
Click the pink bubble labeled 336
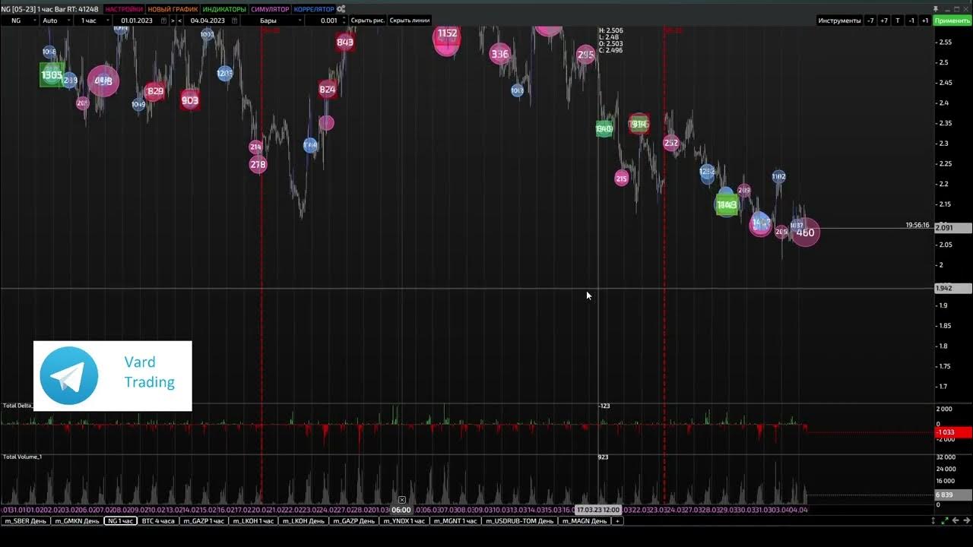click(499, 53)
